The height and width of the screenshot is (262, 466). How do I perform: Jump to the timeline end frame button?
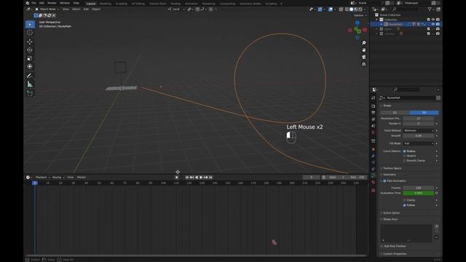(210, 178)
